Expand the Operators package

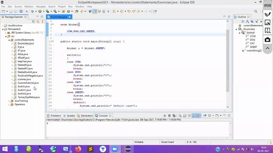[x=9, y=105]
